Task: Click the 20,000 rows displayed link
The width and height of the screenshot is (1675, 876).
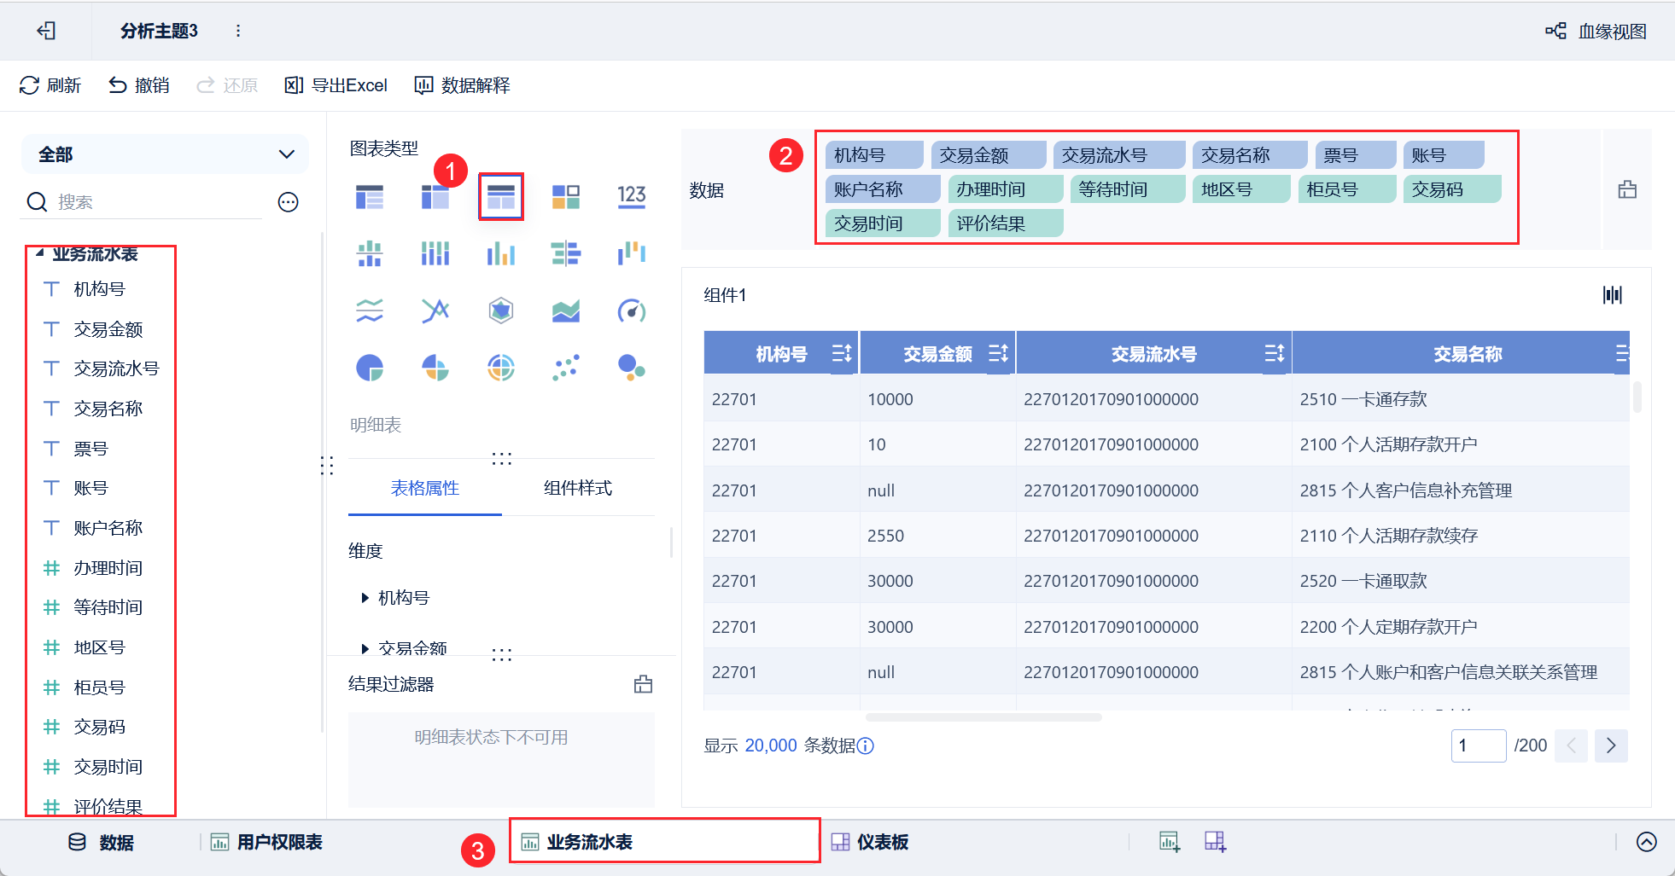Action: click(x=771, y=745)
